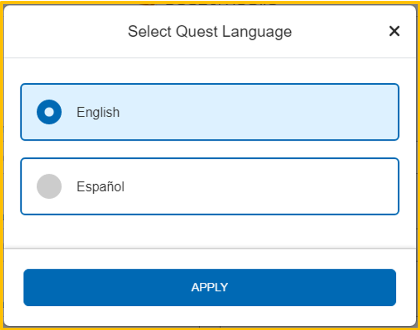Choose the English language option row
The image size is (420, 330).
[x=210, y=112]
